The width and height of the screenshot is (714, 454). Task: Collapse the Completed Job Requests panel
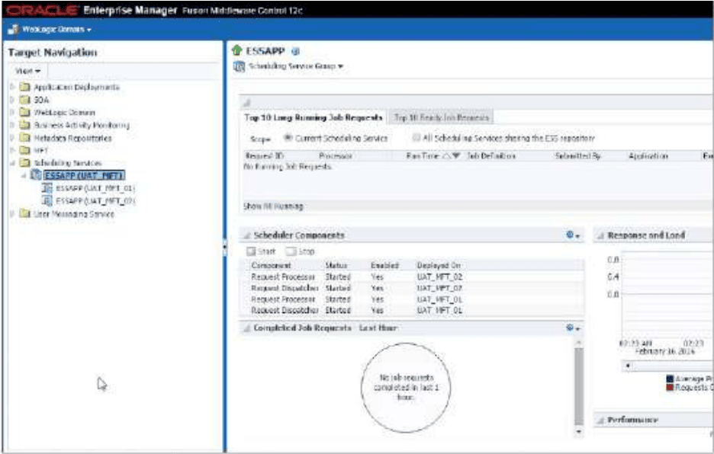click(247, 328)
